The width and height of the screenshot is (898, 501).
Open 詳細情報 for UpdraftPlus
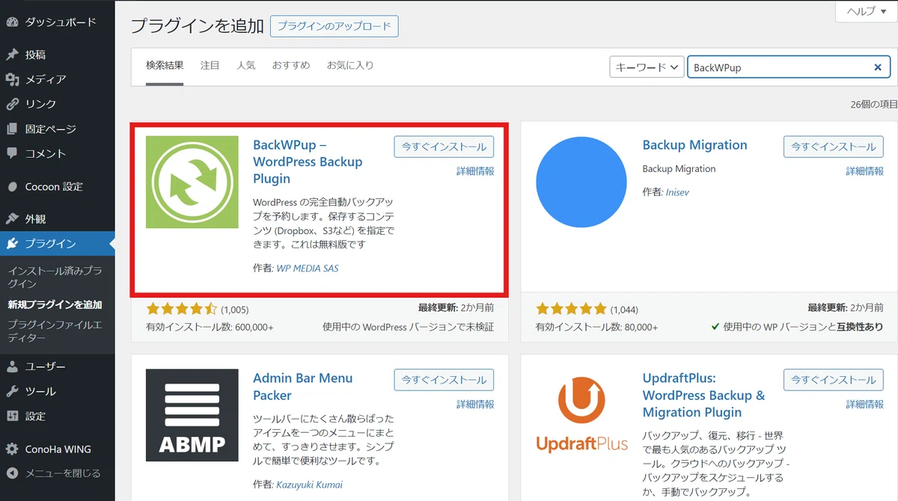pos(865,405)
